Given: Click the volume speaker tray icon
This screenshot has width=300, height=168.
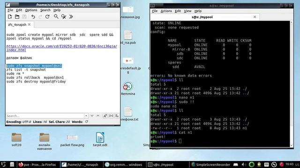Looking at the screenshot, I should click(x=244, y=165).
